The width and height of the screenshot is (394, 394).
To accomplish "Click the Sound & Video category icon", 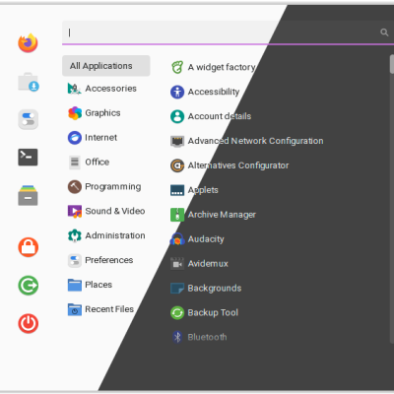I will tap(75, 211).
